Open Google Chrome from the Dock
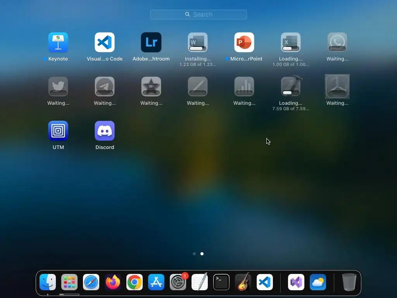The width and height of the screenshot is (397, 298). pyautogui.click(x=135, y=282)
